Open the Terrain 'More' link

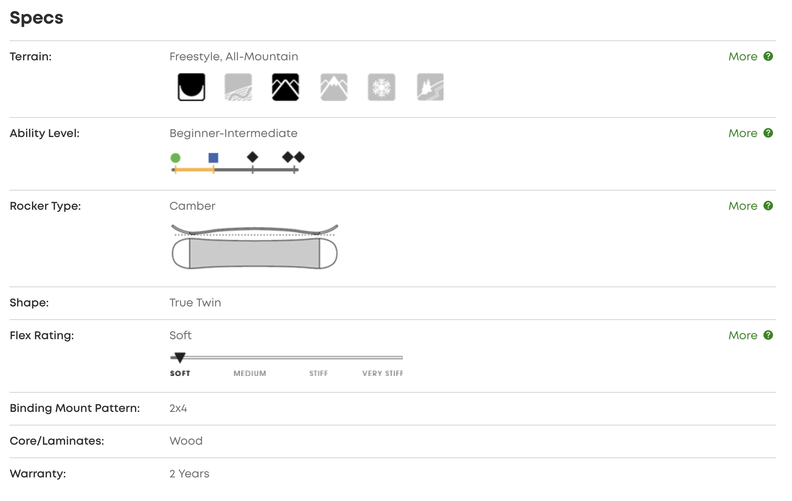742,57
